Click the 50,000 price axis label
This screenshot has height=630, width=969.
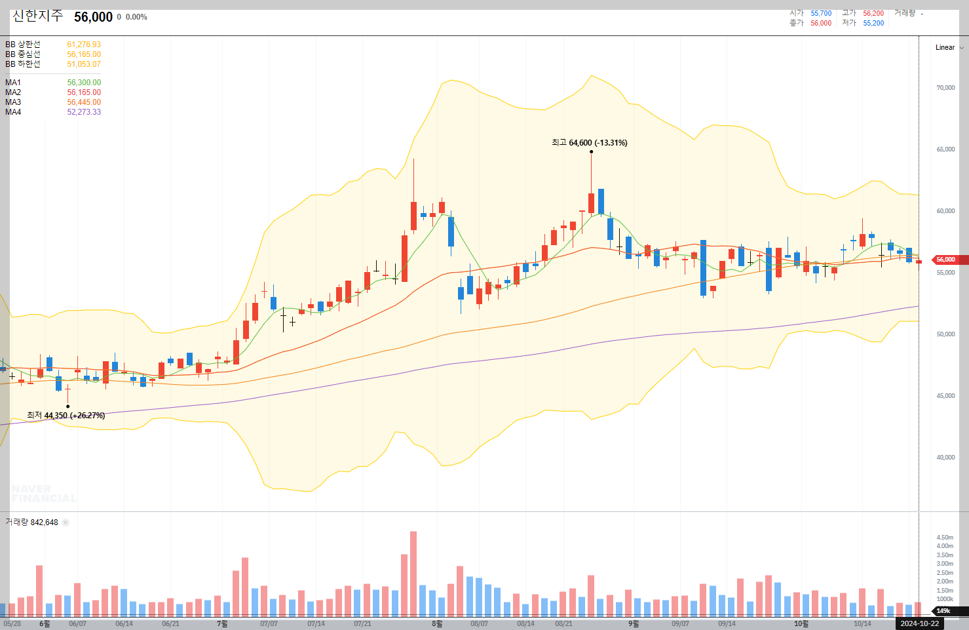tap(945, 334)
